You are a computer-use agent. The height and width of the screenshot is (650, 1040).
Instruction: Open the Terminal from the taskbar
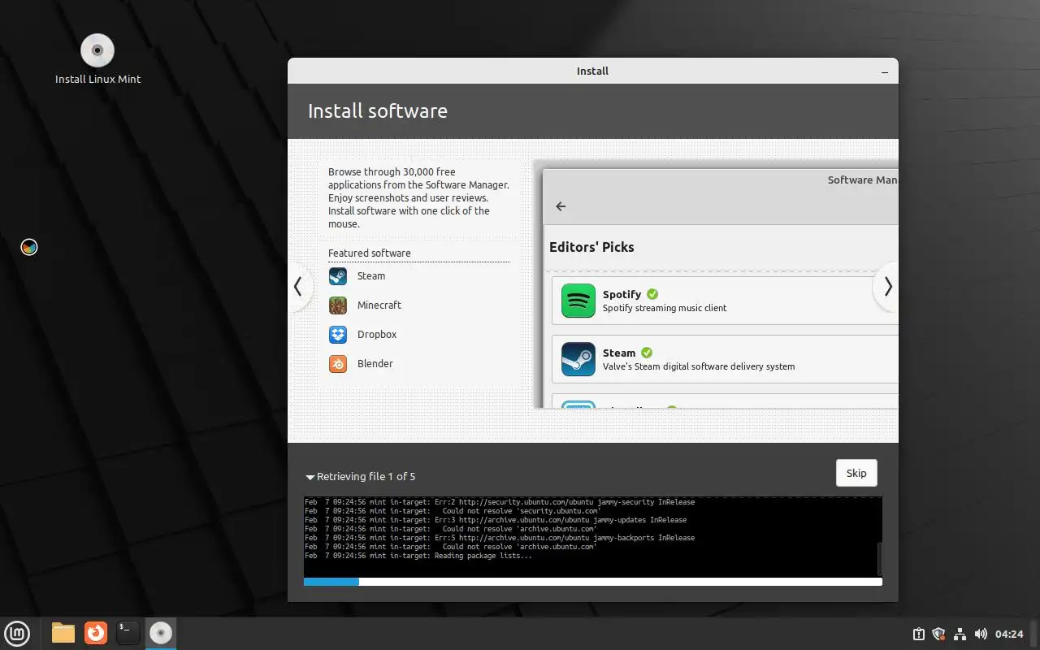(x=128, y=632)
